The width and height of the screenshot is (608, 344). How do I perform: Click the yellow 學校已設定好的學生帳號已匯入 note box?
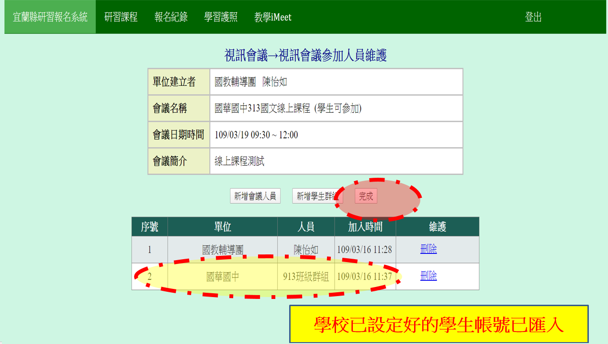439,324
